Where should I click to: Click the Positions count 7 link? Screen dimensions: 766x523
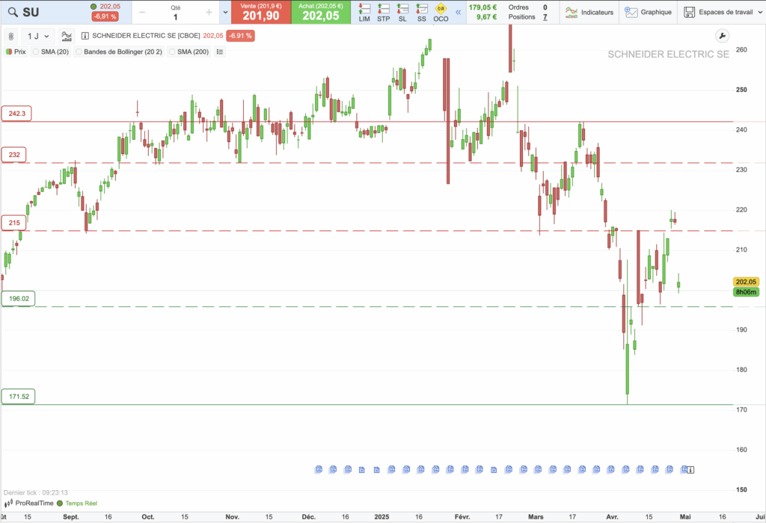point(545,17)
